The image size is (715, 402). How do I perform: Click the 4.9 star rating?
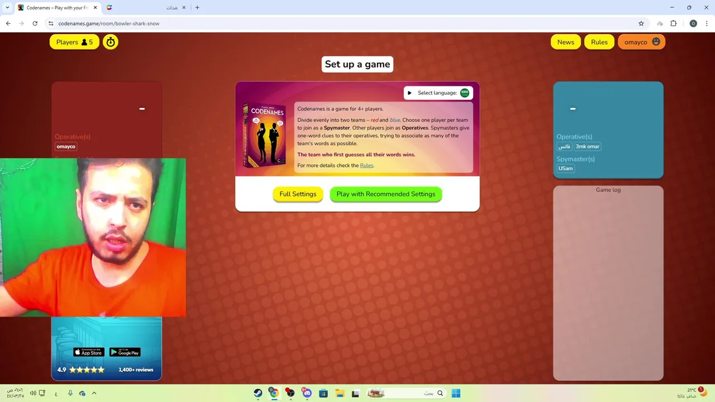point(81,370)
